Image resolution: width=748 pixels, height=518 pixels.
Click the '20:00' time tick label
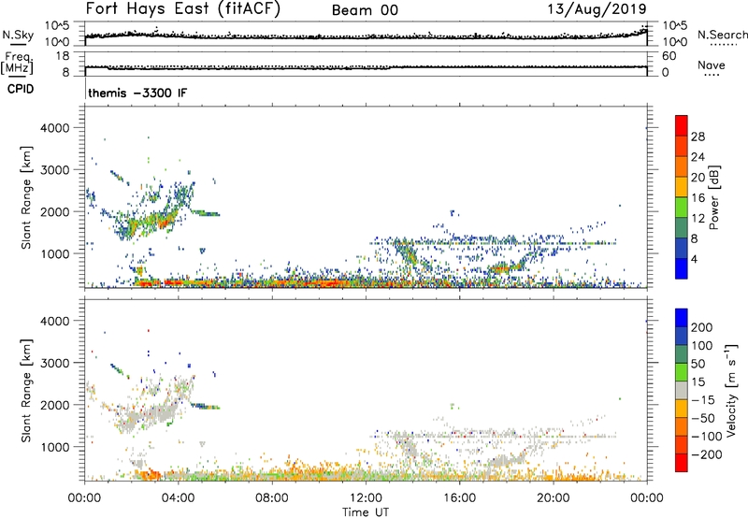click(554, 498)
